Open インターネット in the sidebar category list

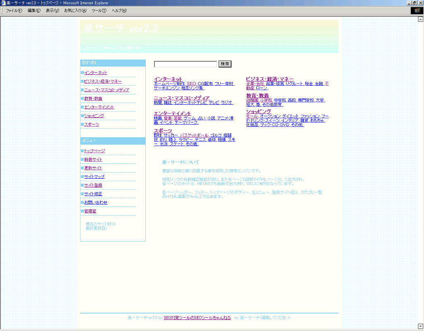point(96,73)
